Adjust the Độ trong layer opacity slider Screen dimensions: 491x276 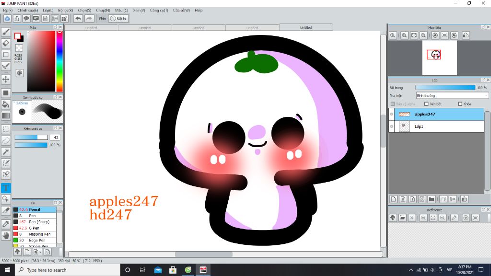[x=445, y=88]
